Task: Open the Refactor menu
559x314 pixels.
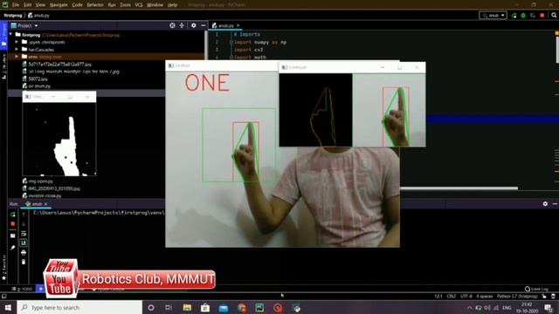Action: tap(95, 5)
